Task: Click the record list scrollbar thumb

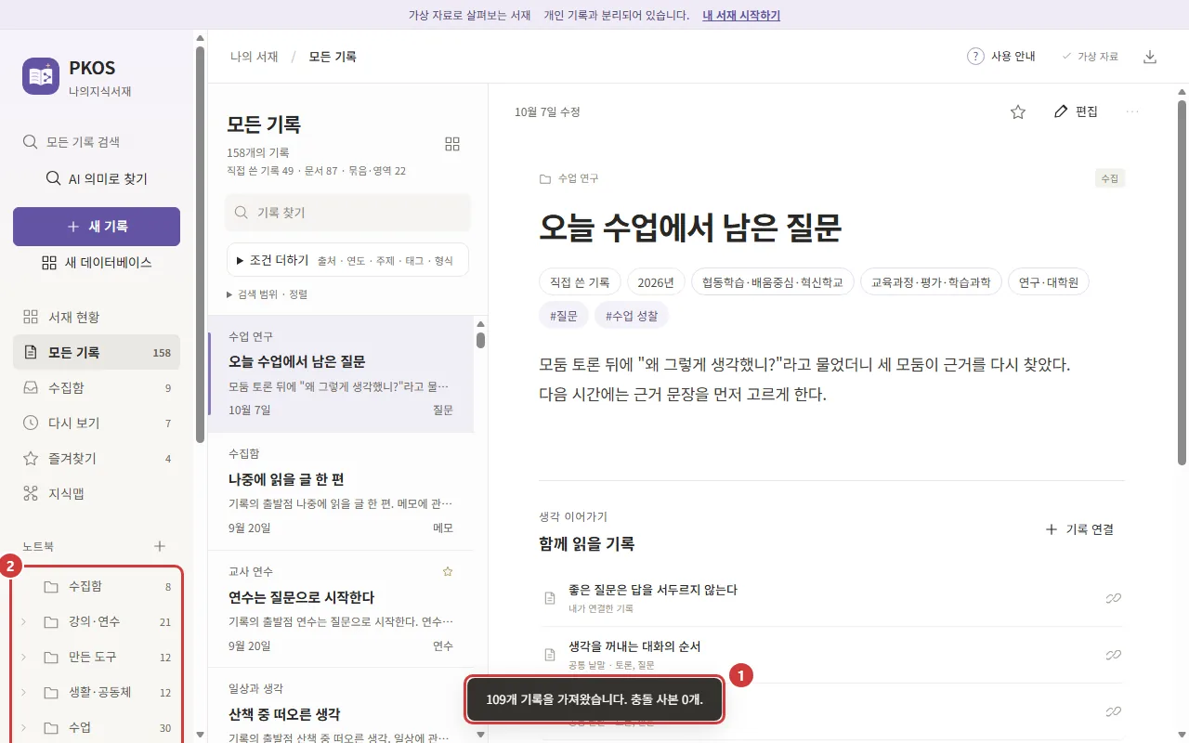Action: click(480, 340)
